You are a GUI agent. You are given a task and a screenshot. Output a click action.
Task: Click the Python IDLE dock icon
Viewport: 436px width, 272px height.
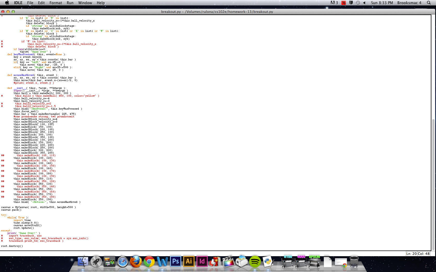[x=268, y=262]
